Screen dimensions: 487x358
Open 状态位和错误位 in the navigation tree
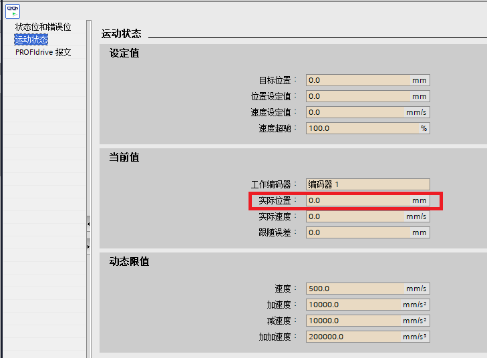[x=43, y=27]
